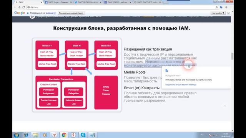Bookmark page with the star icon
The width and height of the screenshot is (246, 138).
[x=217, y=7]
